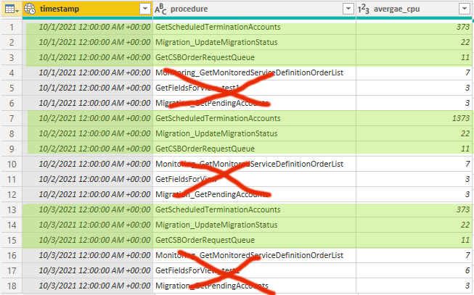Select row number 1
The width and height of the screenshot is (474, 295).
(x=12, y=27)
